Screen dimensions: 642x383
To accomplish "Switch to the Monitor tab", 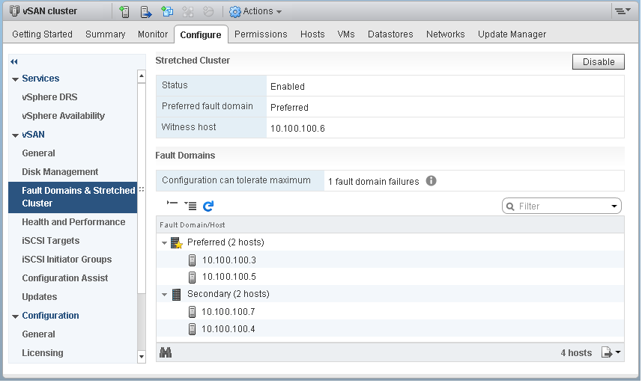I will [153, 34].
